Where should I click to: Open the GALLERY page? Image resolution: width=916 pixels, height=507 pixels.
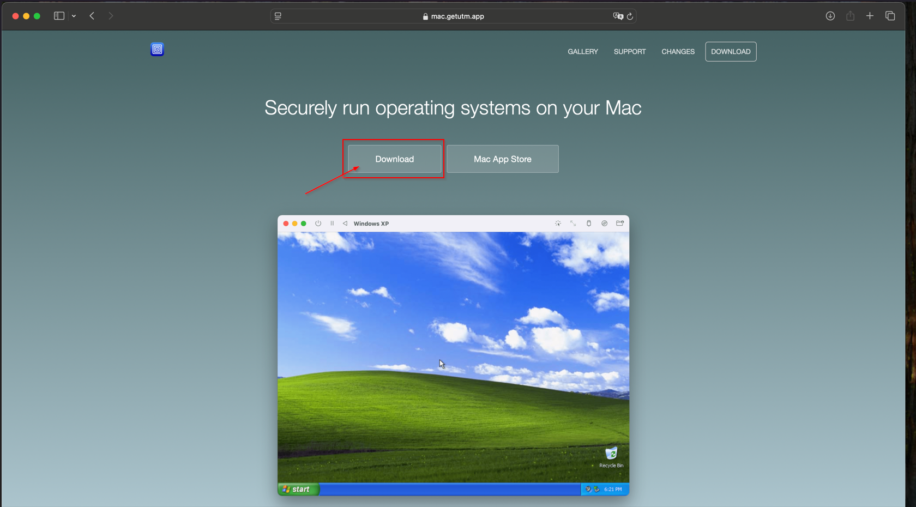(583, 52)
